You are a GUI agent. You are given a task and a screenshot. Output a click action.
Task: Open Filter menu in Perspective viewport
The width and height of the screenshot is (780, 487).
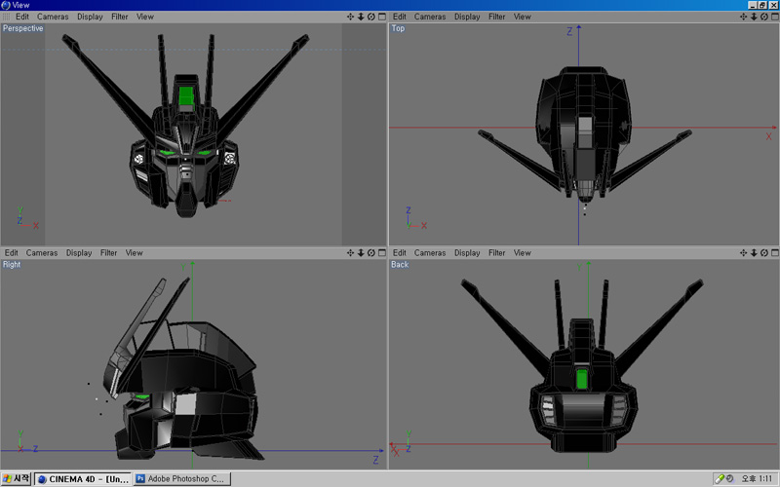[119, 17]
